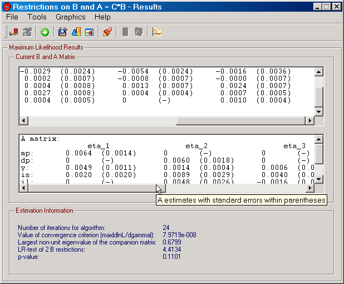Click the 0.0060 value in dp row
Image resolution: width=344 pixels, height=284 pixels.
176,160
